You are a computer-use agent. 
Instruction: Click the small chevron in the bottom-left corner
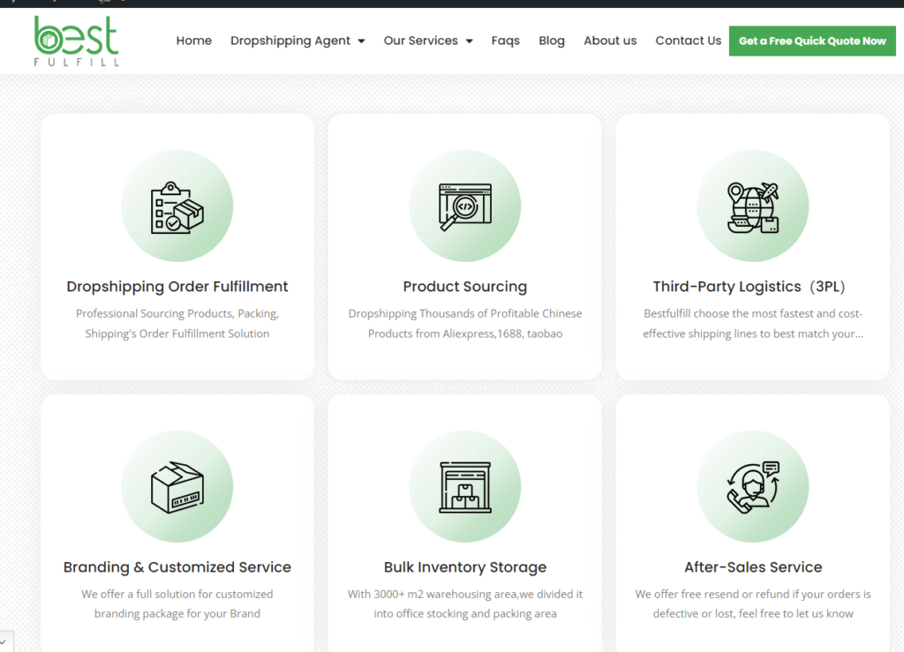[4, 641]
